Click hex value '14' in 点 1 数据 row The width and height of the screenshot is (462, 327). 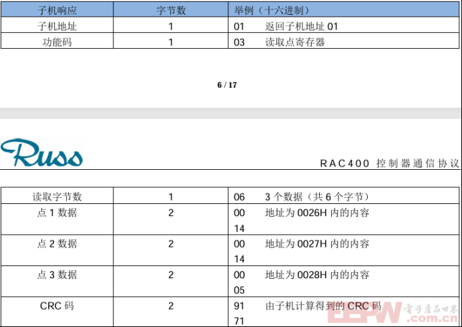tap(239, 229)
